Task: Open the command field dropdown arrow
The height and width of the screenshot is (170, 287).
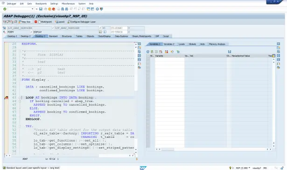Action: pyautogui.click(x=32, y=9)
